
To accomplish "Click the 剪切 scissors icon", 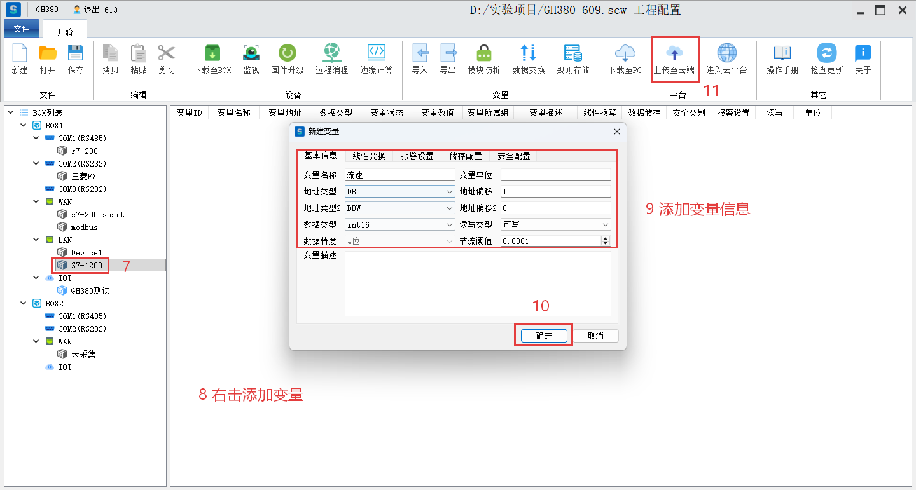I will click(x=167, y=53).
